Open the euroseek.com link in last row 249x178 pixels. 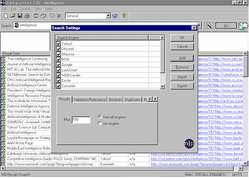[197, 164]
